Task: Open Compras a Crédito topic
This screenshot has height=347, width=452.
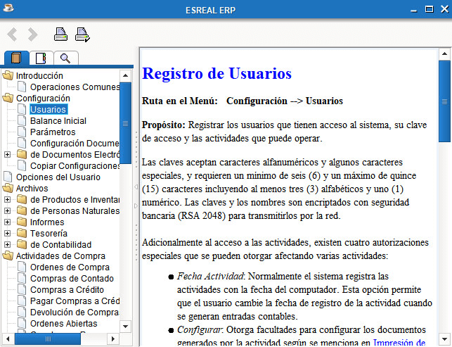Action: 67,289
